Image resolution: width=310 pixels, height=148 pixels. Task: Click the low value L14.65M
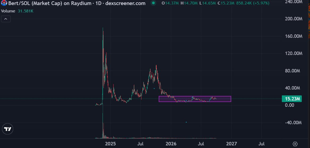coord(207,3)
